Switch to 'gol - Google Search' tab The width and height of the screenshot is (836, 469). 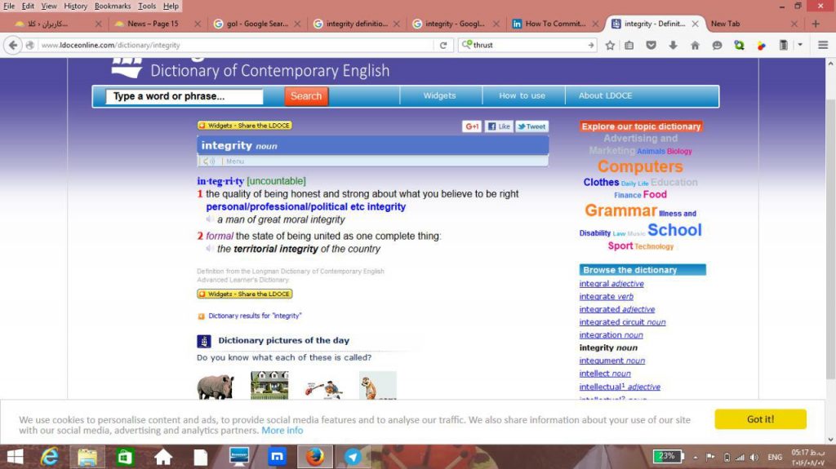click(x=257, y=24)
